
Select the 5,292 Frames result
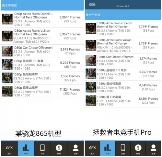click(x=70, y=63)
